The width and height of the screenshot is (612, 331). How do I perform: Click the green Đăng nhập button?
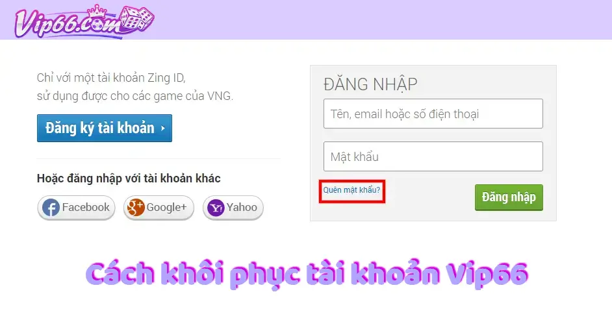[509, 197]
